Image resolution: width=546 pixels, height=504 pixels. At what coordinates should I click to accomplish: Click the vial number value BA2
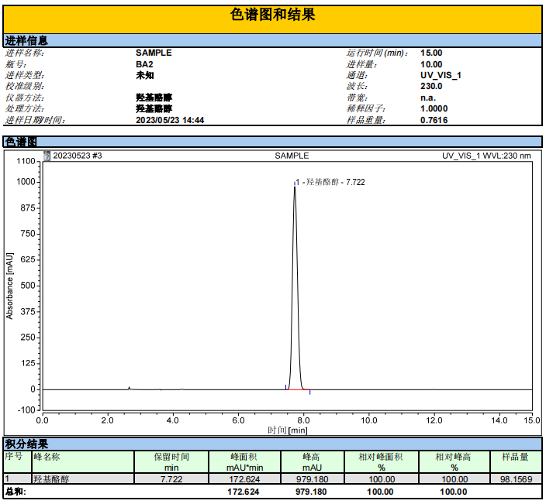pos(144,64)
